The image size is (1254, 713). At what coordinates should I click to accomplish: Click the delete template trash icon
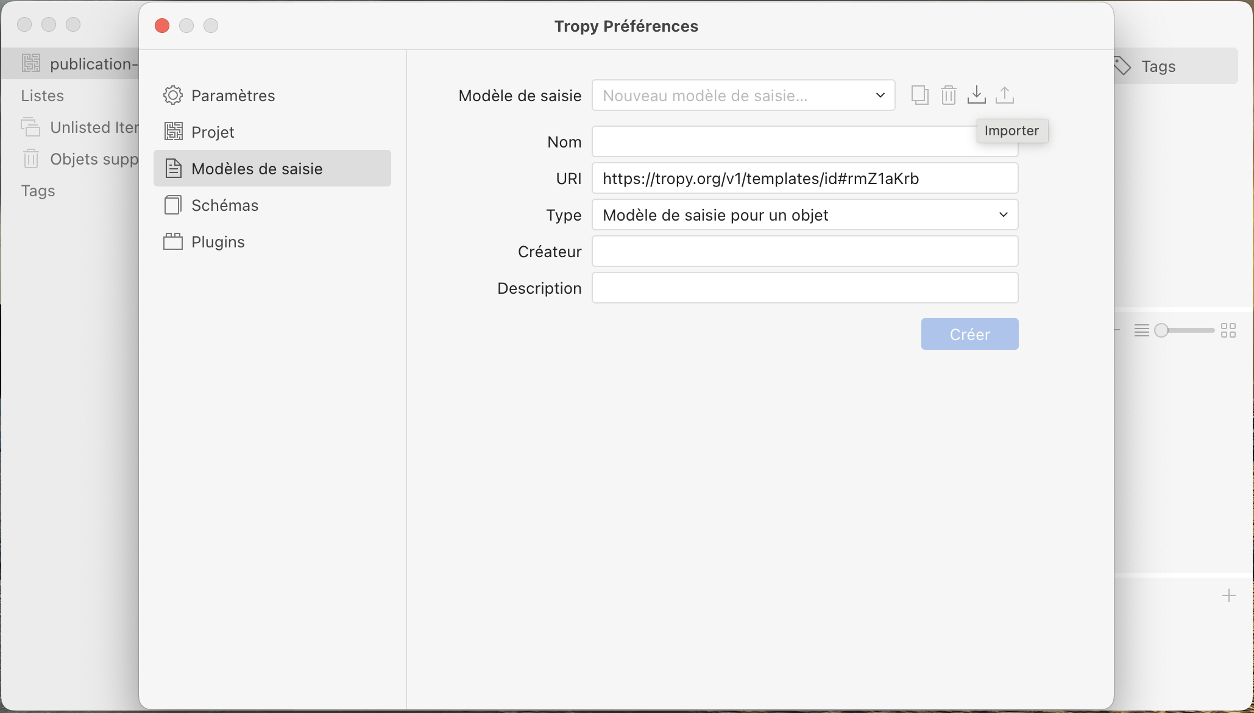[948, 95]
